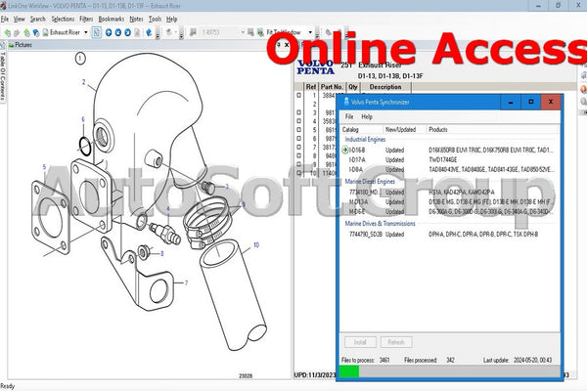Click the Pictures panel folder icon

coord(12,45)
